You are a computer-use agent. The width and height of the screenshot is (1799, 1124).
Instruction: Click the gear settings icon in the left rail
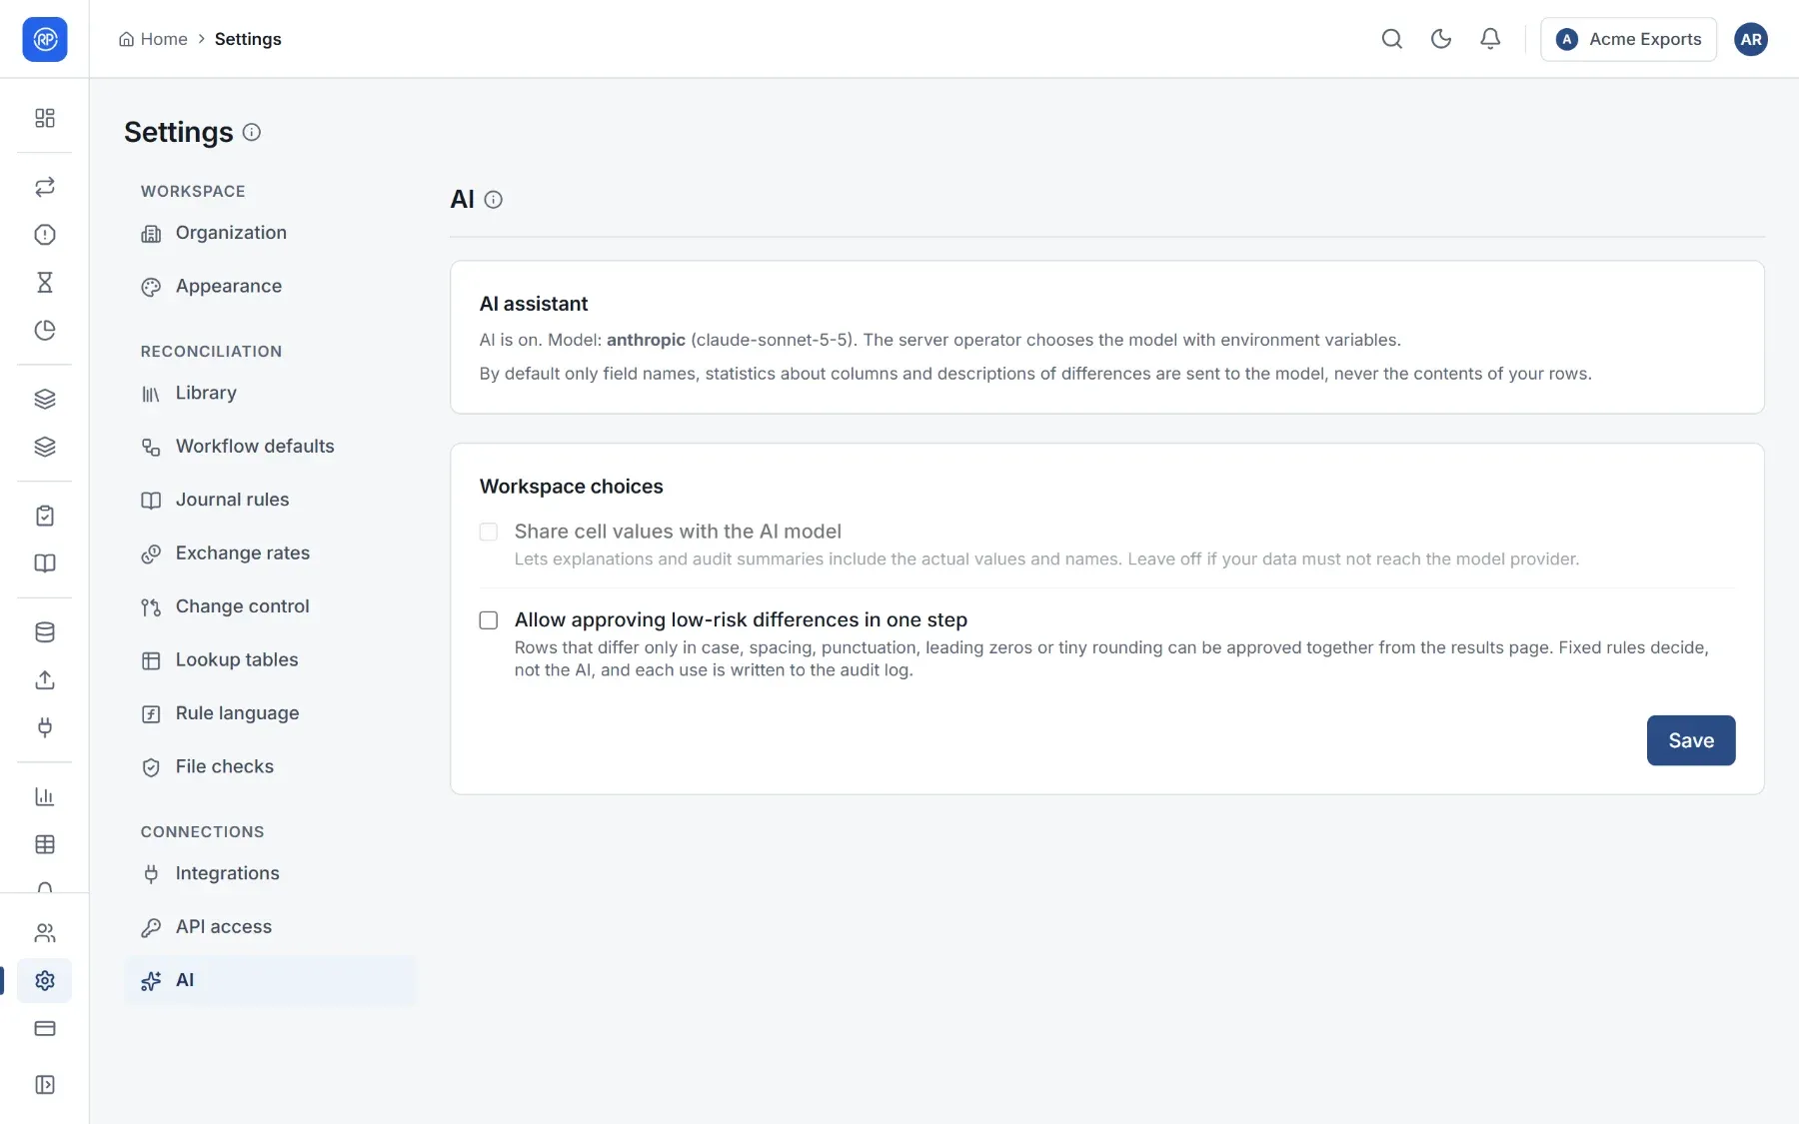point(45,981)
